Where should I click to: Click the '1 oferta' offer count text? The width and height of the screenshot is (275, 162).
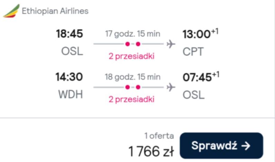click(x=159, y=136)
